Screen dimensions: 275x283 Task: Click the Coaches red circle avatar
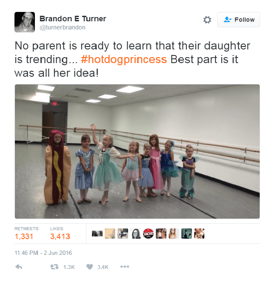pos(148,234)
